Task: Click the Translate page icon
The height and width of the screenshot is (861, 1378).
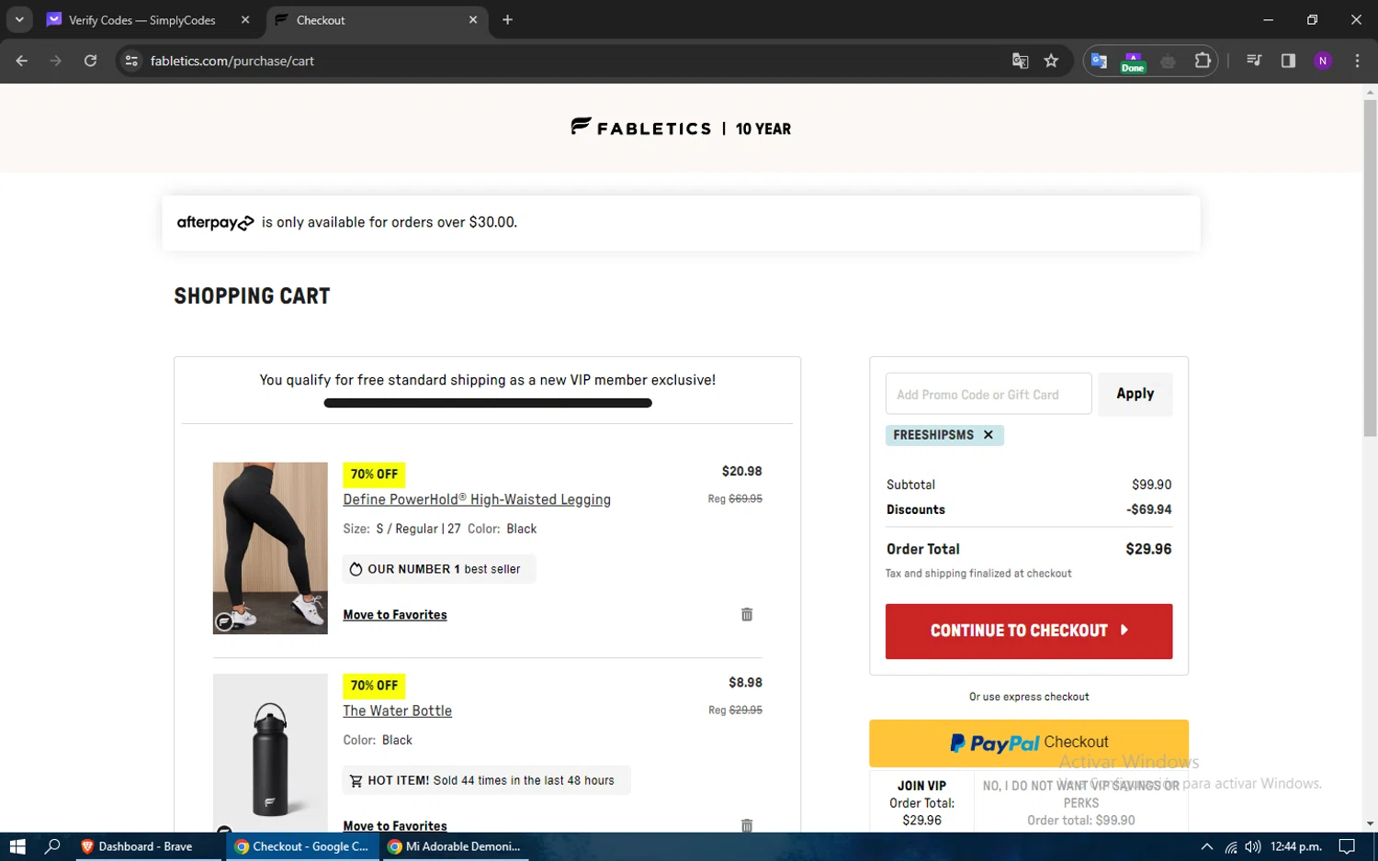Action: tap(1020, 61)
